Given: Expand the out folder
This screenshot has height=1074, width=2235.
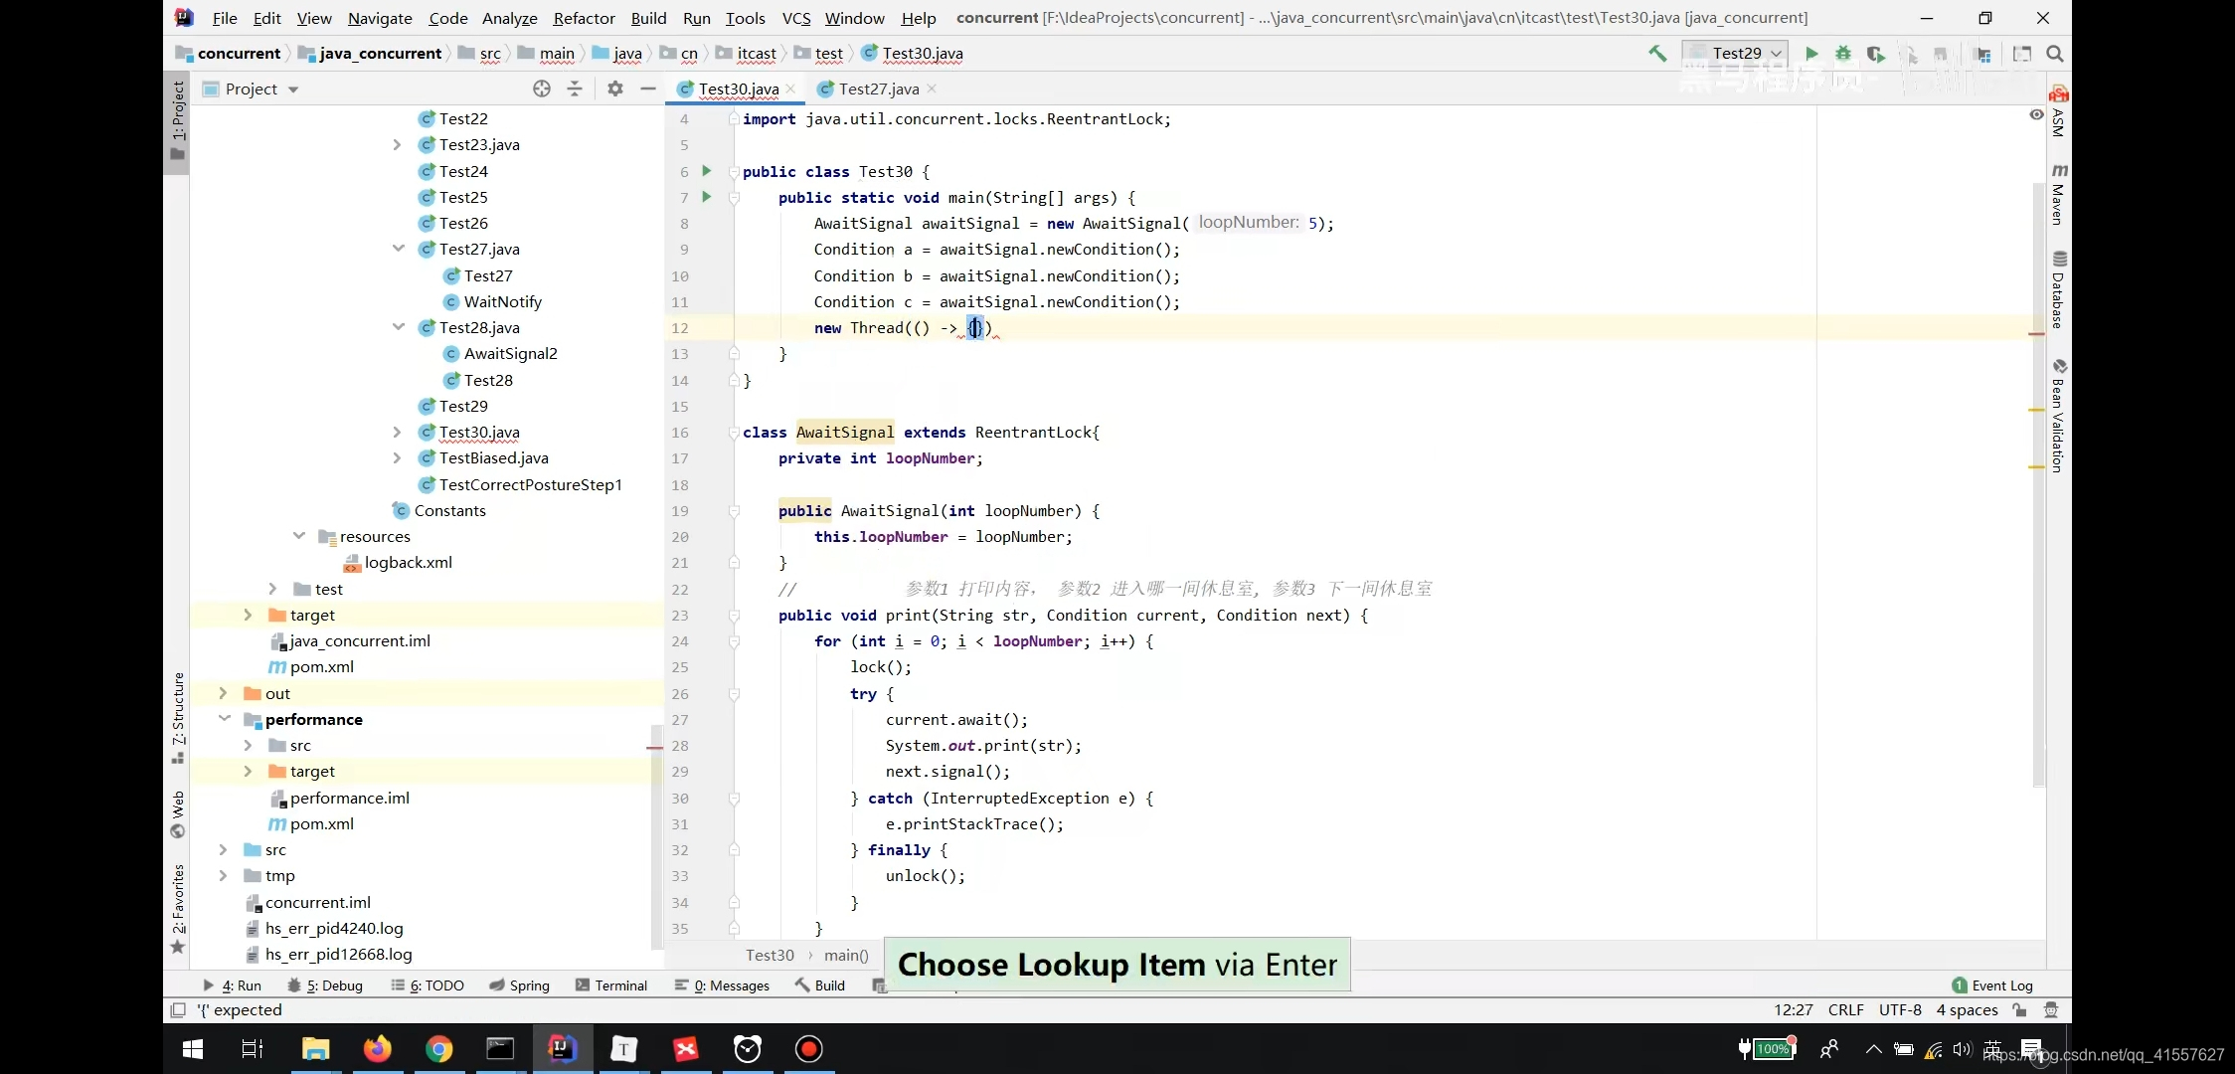Looking at the screenshot, I should pos(223,693).
